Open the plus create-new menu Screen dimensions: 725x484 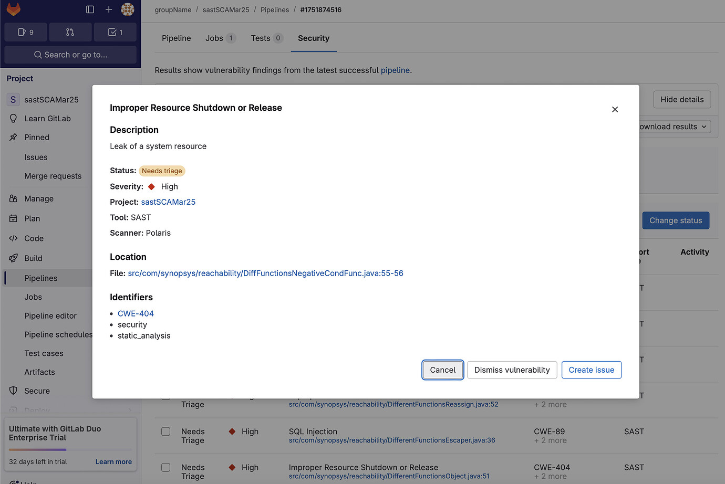click(109, 9)
